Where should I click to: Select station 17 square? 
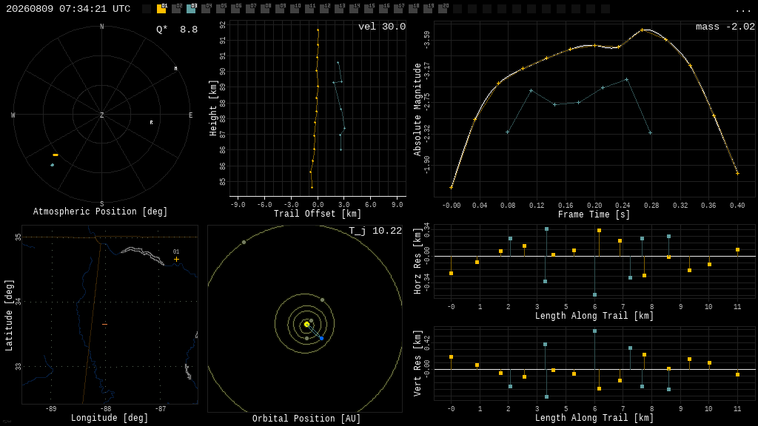tap(399, 9)
